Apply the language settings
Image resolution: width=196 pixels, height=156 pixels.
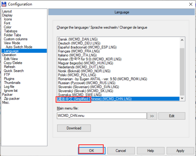[180, 151]
